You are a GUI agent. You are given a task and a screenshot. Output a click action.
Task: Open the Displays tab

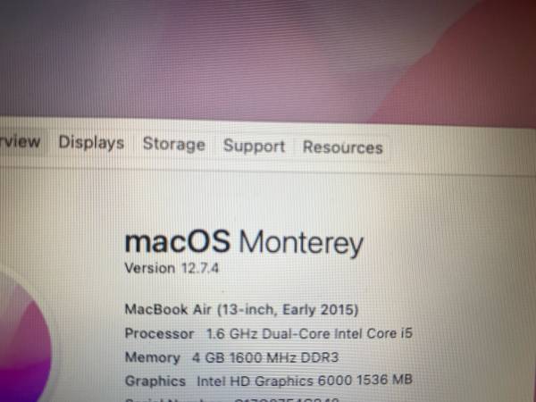91,143
